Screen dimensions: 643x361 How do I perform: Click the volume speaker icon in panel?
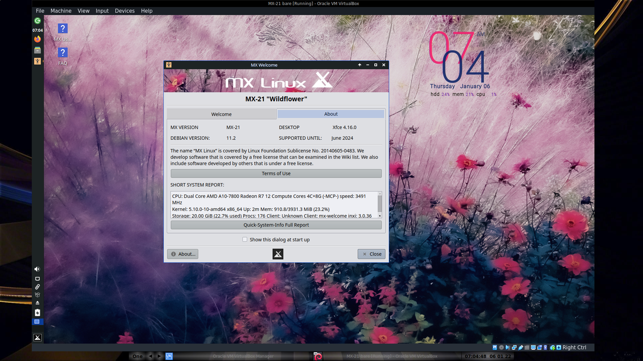37,269
